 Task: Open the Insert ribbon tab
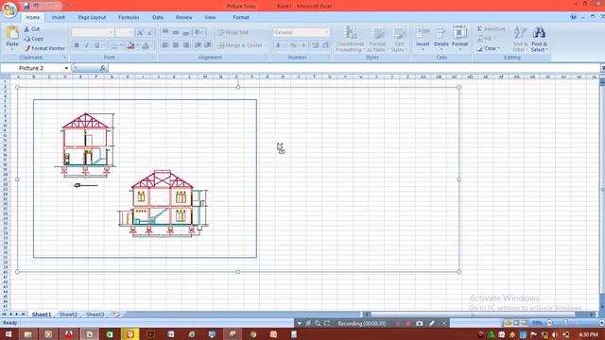coord(59,17)
